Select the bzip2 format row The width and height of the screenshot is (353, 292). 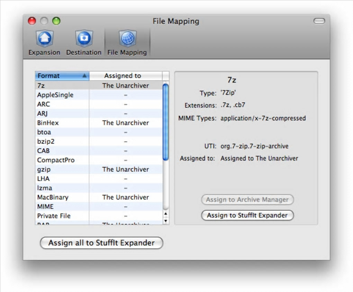[99, 141]
